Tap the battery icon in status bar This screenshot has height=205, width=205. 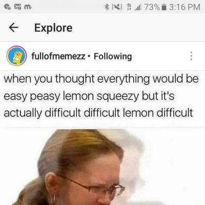pos(164,7)
